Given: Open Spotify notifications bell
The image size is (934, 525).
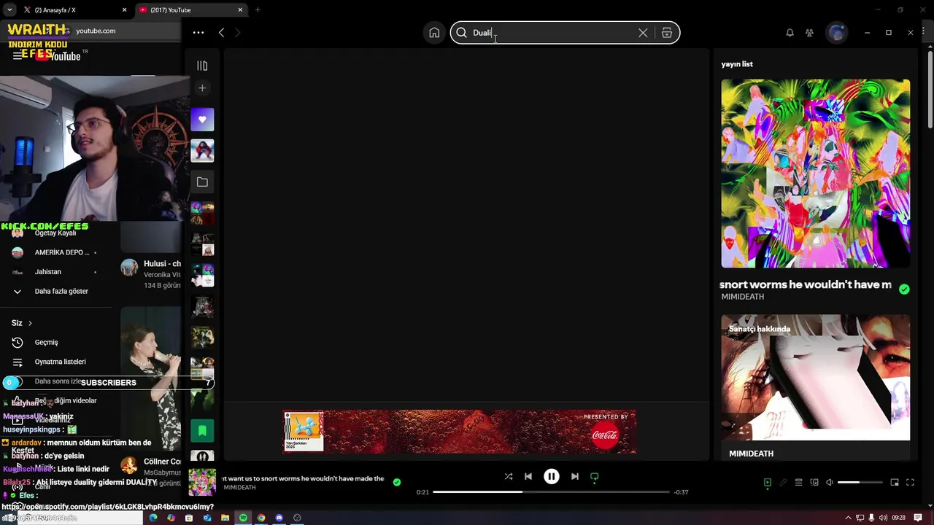Looking at the screenshot, I should [x=790, y=33].
